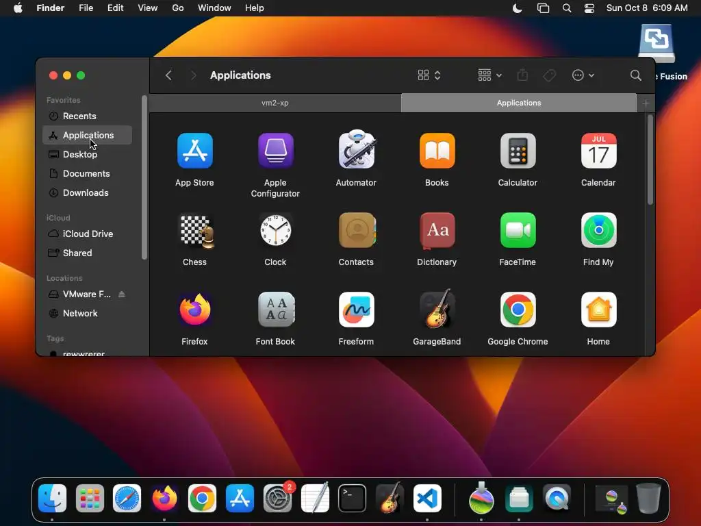
Task: Open Apple Configurator app
Action: (x=275, y=151)
